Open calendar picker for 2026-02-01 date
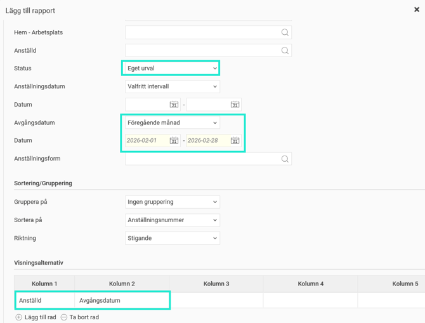425x323 pixels. 174,141
